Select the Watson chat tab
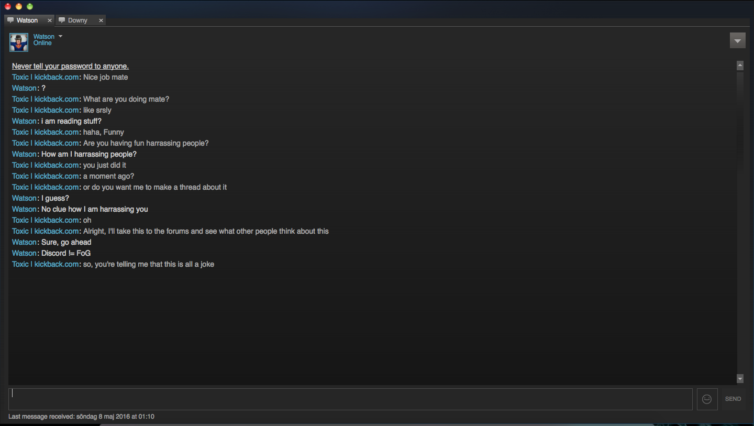754x426 pixels. tap(29, 20)
